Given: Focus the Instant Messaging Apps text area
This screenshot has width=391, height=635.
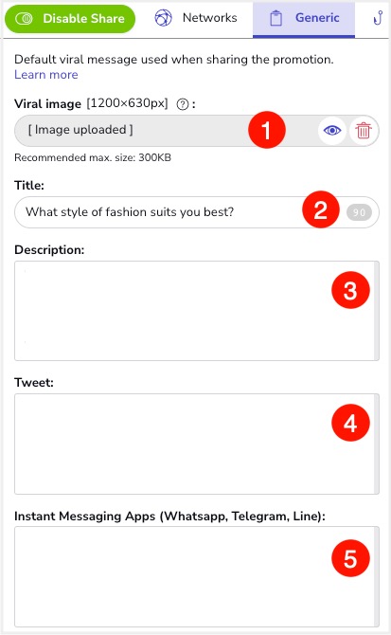Looking at the screenshot, I should 197,576.
